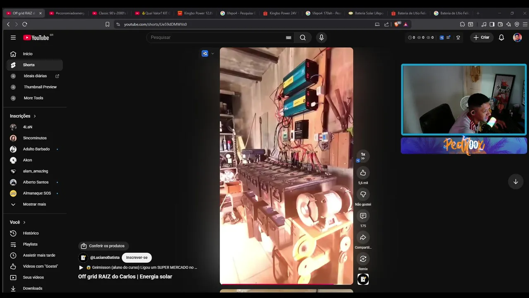Open the Brave wallet icon
529x298 pixels.
[500, 24]
